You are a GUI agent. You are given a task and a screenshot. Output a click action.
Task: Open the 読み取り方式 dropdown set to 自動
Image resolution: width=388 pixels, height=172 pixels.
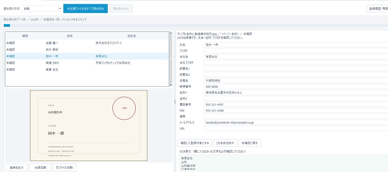(x=42, y=9)
